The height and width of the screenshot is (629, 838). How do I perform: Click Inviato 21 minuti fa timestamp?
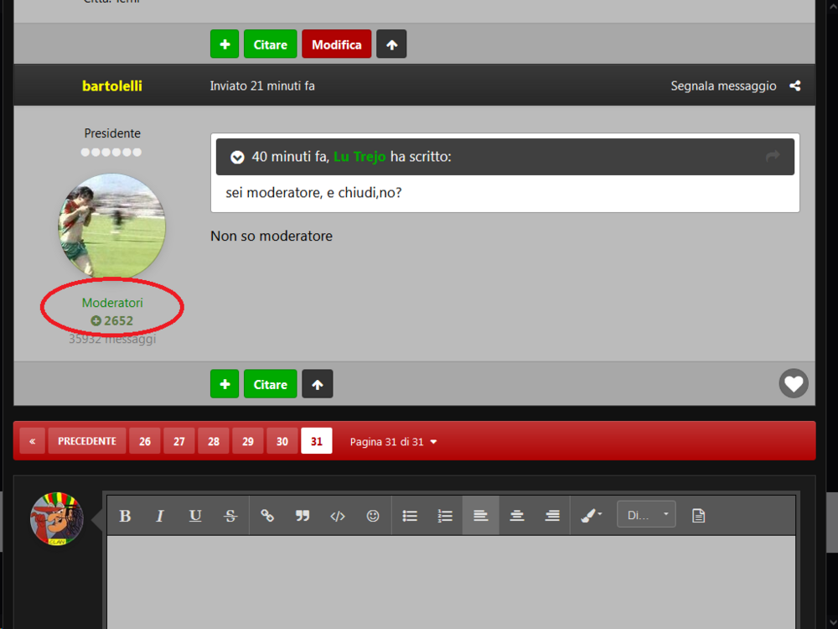(x=262, y=86)
